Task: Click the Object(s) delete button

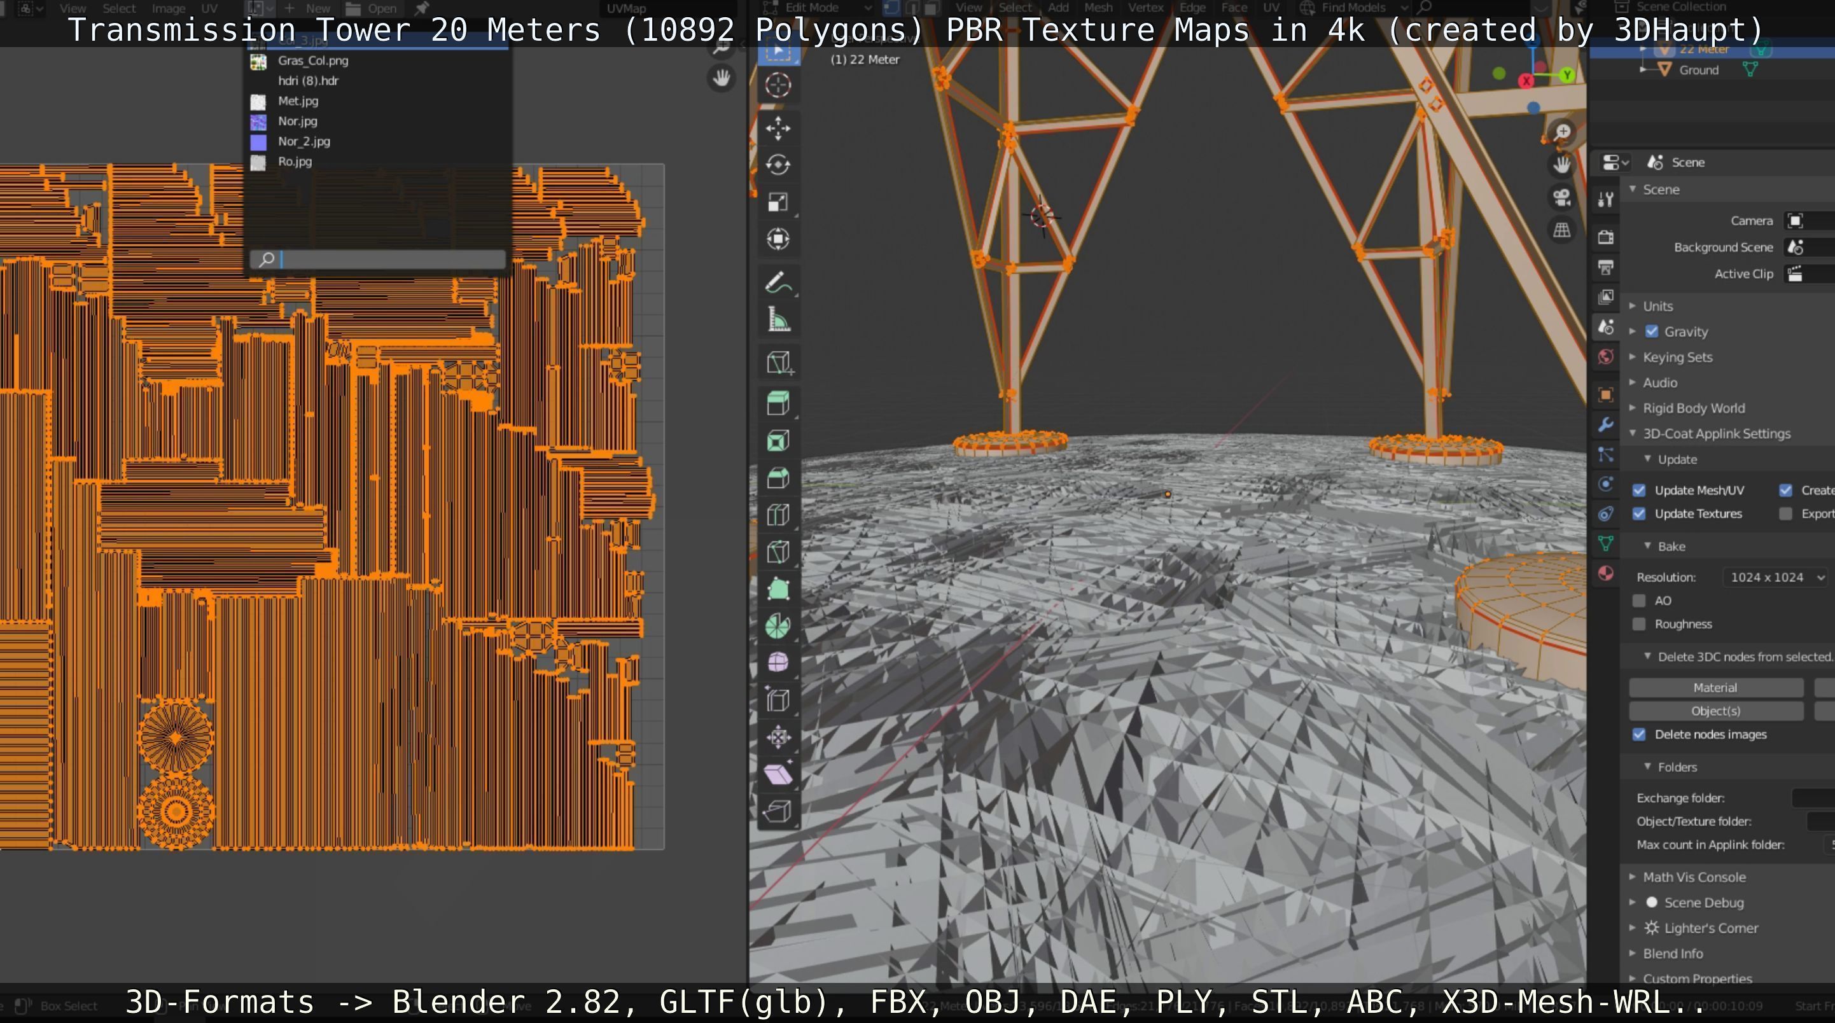Action: pos(1715,711)
